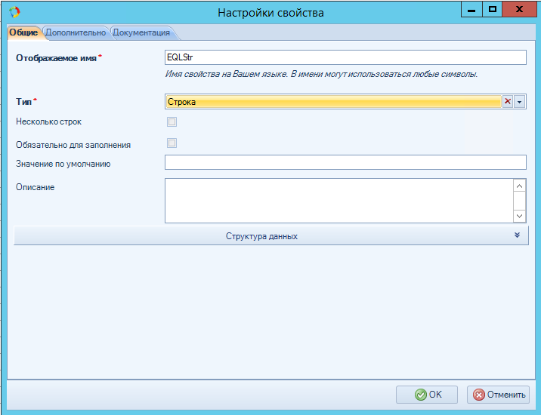The height and width of the screenshot is (415, 541).
Task: Clear the Тип field with red X
Action: pyautogui.click(x=508, y=102)
